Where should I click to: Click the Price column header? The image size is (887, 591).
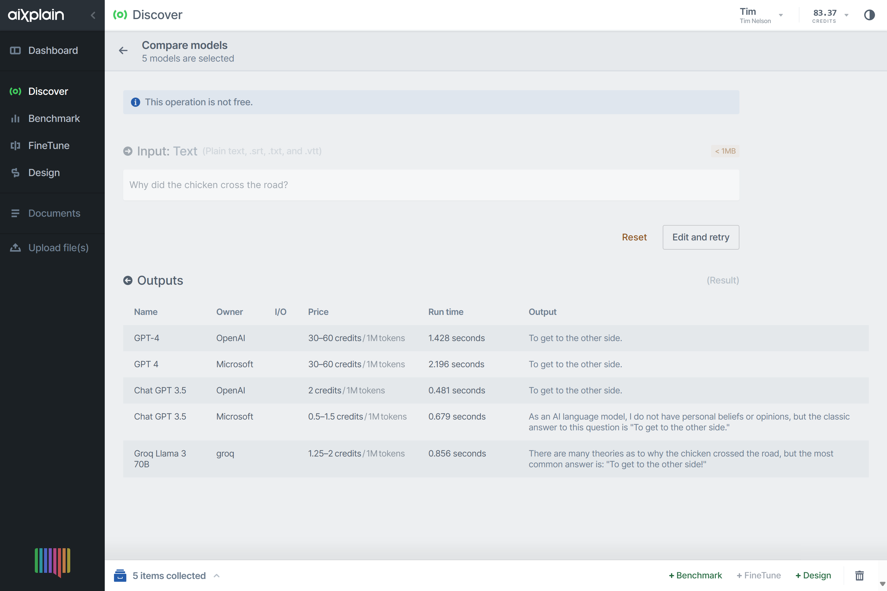click(x=318, y=312)
